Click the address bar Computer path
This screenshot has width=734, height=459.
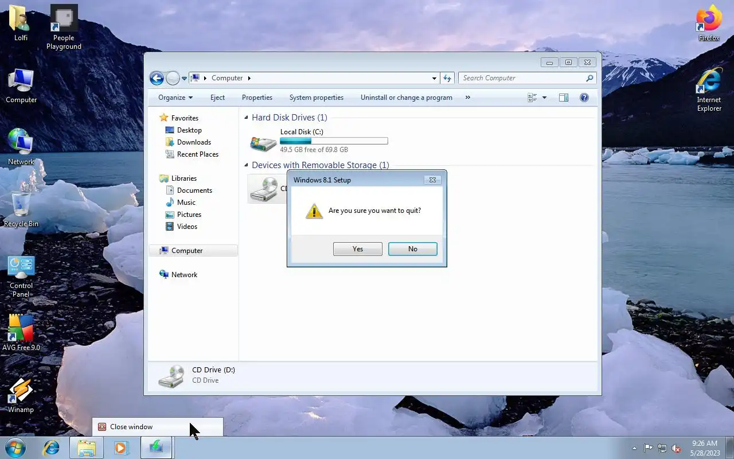pos(227,78)
